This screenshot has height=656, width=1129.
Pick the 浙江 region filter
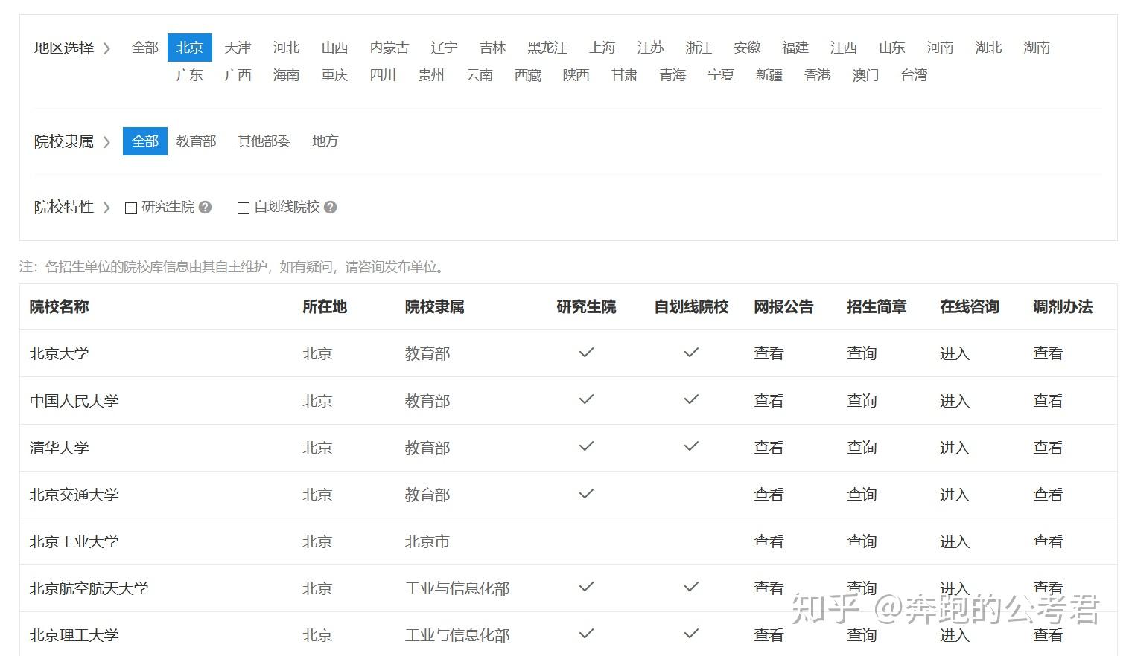click(699, 48)
